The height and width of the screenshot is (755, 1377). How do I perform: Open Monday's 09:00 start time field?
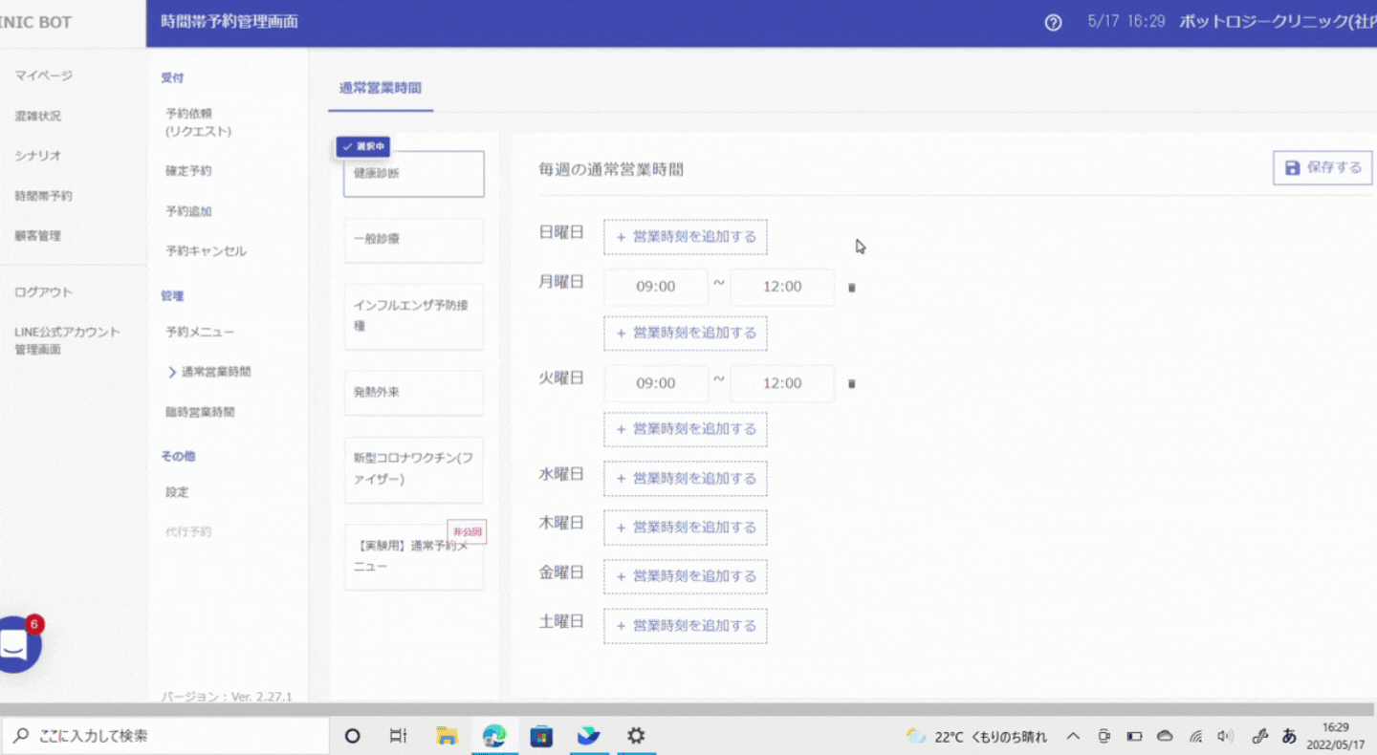[x=656, y=287]
